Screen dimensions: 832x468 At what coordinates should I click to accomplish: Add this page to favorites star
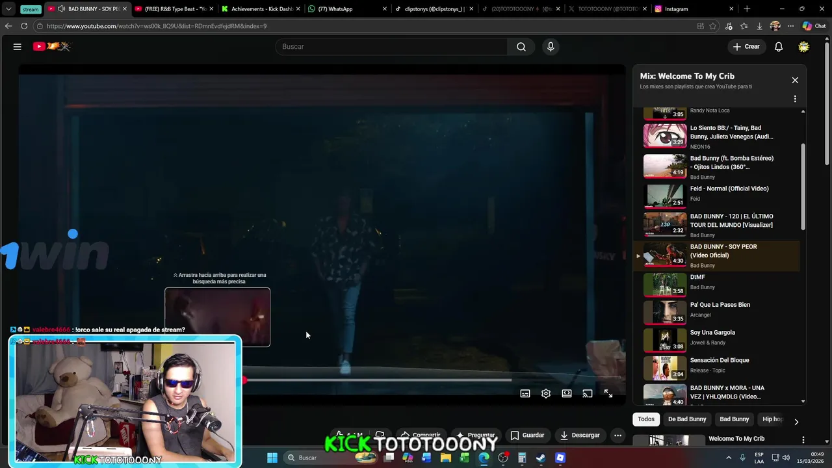coord(713,26)
